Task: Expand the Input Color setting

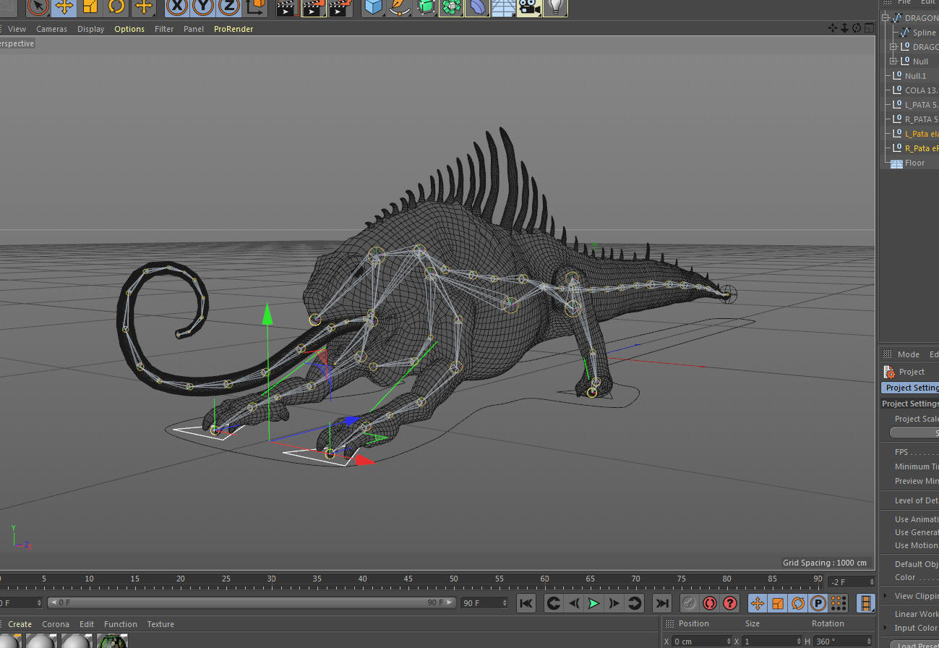Action: coord(886,628)
